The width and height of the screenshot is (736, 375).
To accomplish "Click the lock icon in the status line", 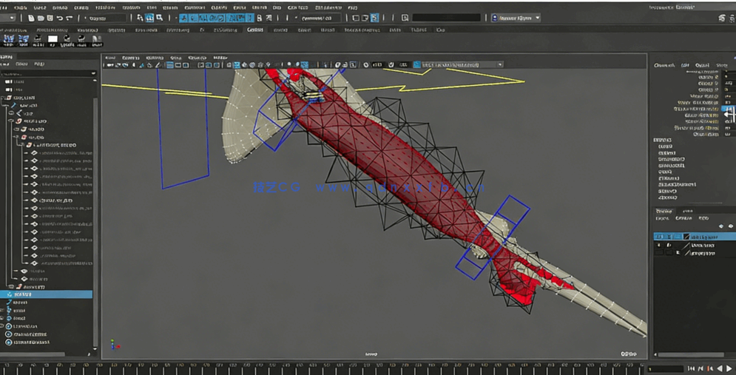I will 259,18.
